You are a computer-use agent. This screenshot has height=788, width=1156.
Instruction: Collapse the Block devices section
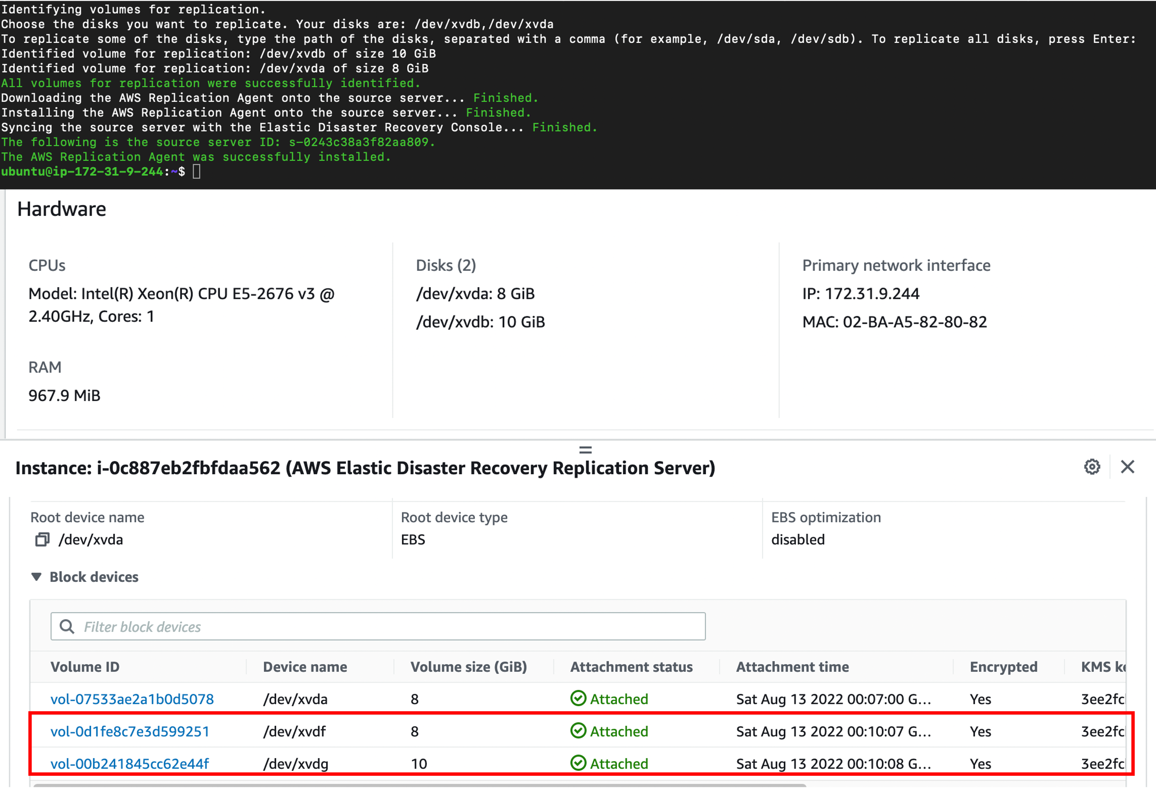[x=36, y=577]
